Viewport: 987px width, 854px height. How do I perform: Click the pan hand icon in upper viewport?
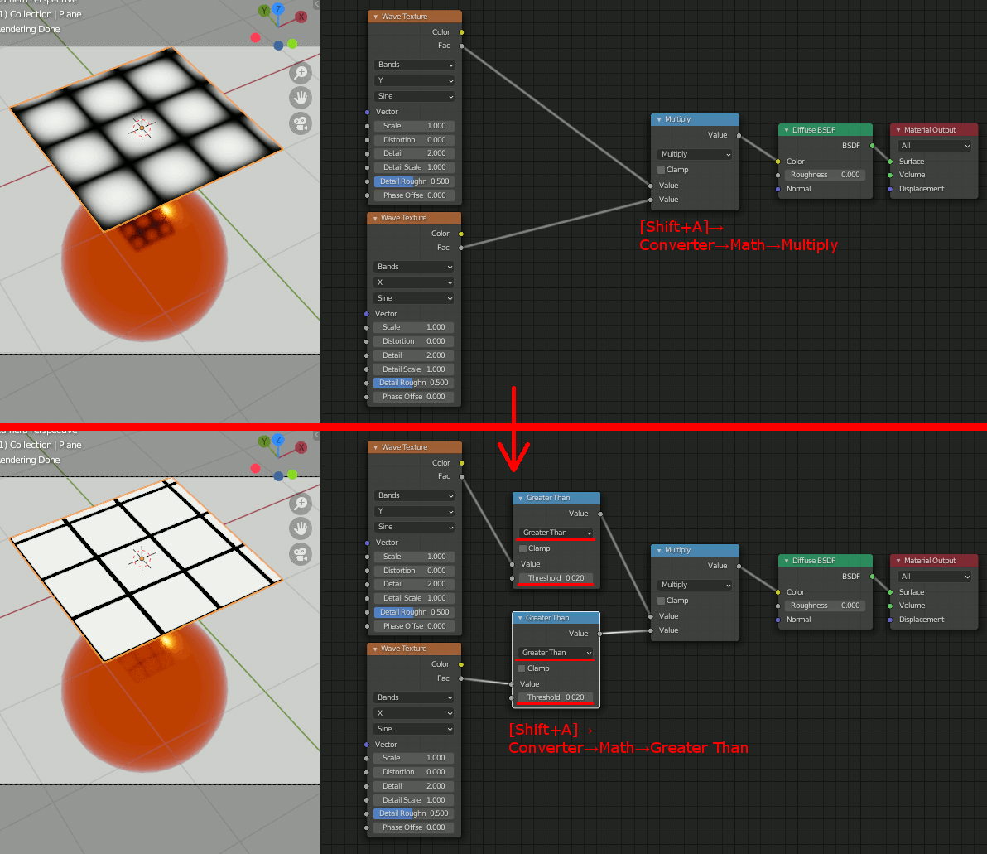coord(301,98)
